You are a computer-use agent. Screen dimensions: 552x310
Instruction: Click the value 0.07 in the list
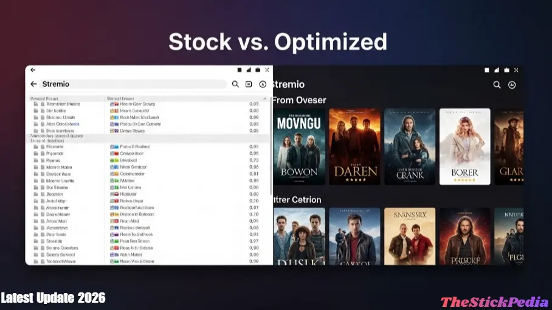click(x=254, y=208)
